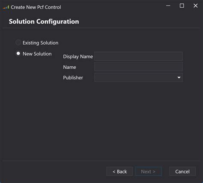Cancel the PCF control wizard

point(182,171)
